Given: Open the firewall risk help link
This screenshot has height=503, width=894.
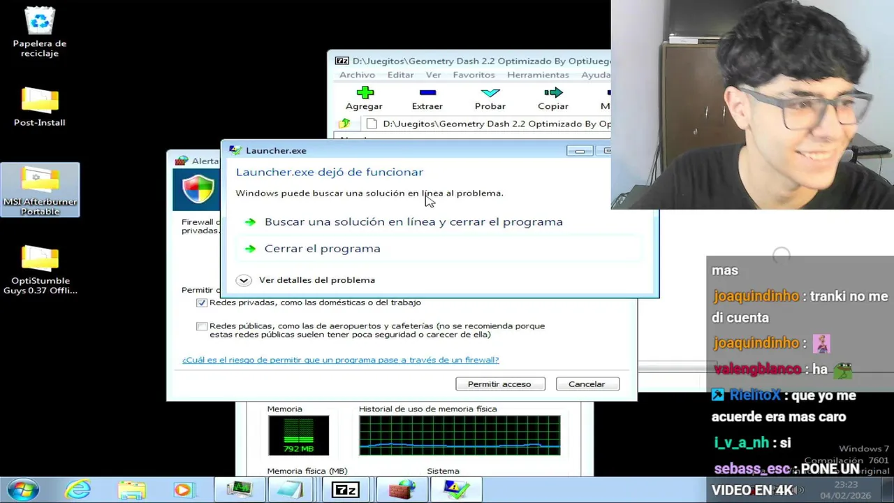Looking at the screenshot, I should 340,360.
